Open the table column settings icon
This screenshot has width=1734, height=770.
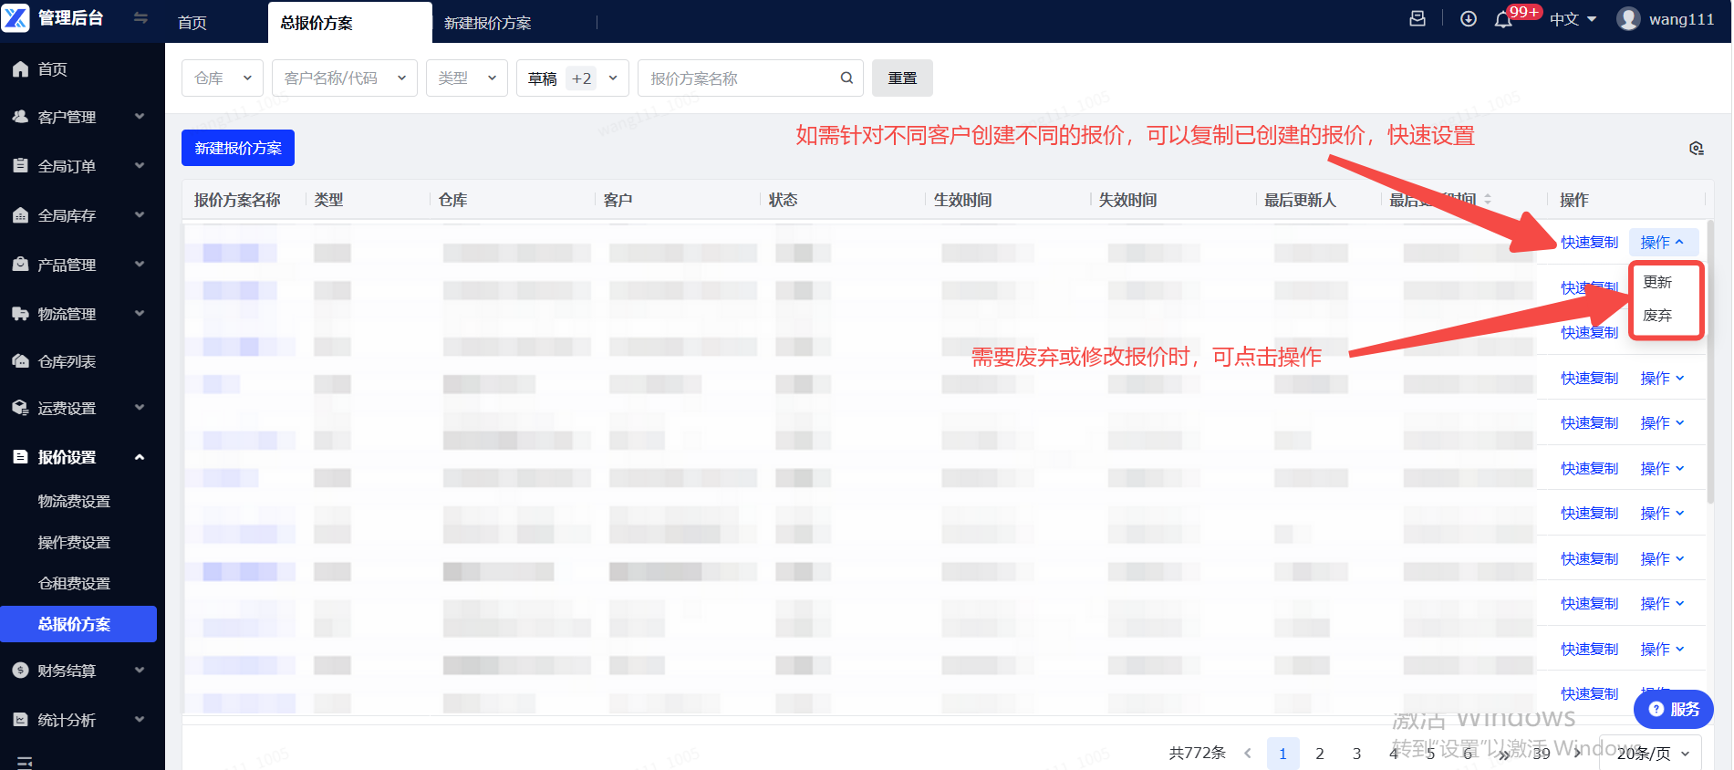coord(1697,148)
